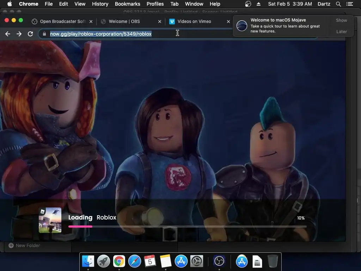This screenshot has height=271, width=361.
Task: Open Launchpad rocket icon in the Dock
Action: 103,261
